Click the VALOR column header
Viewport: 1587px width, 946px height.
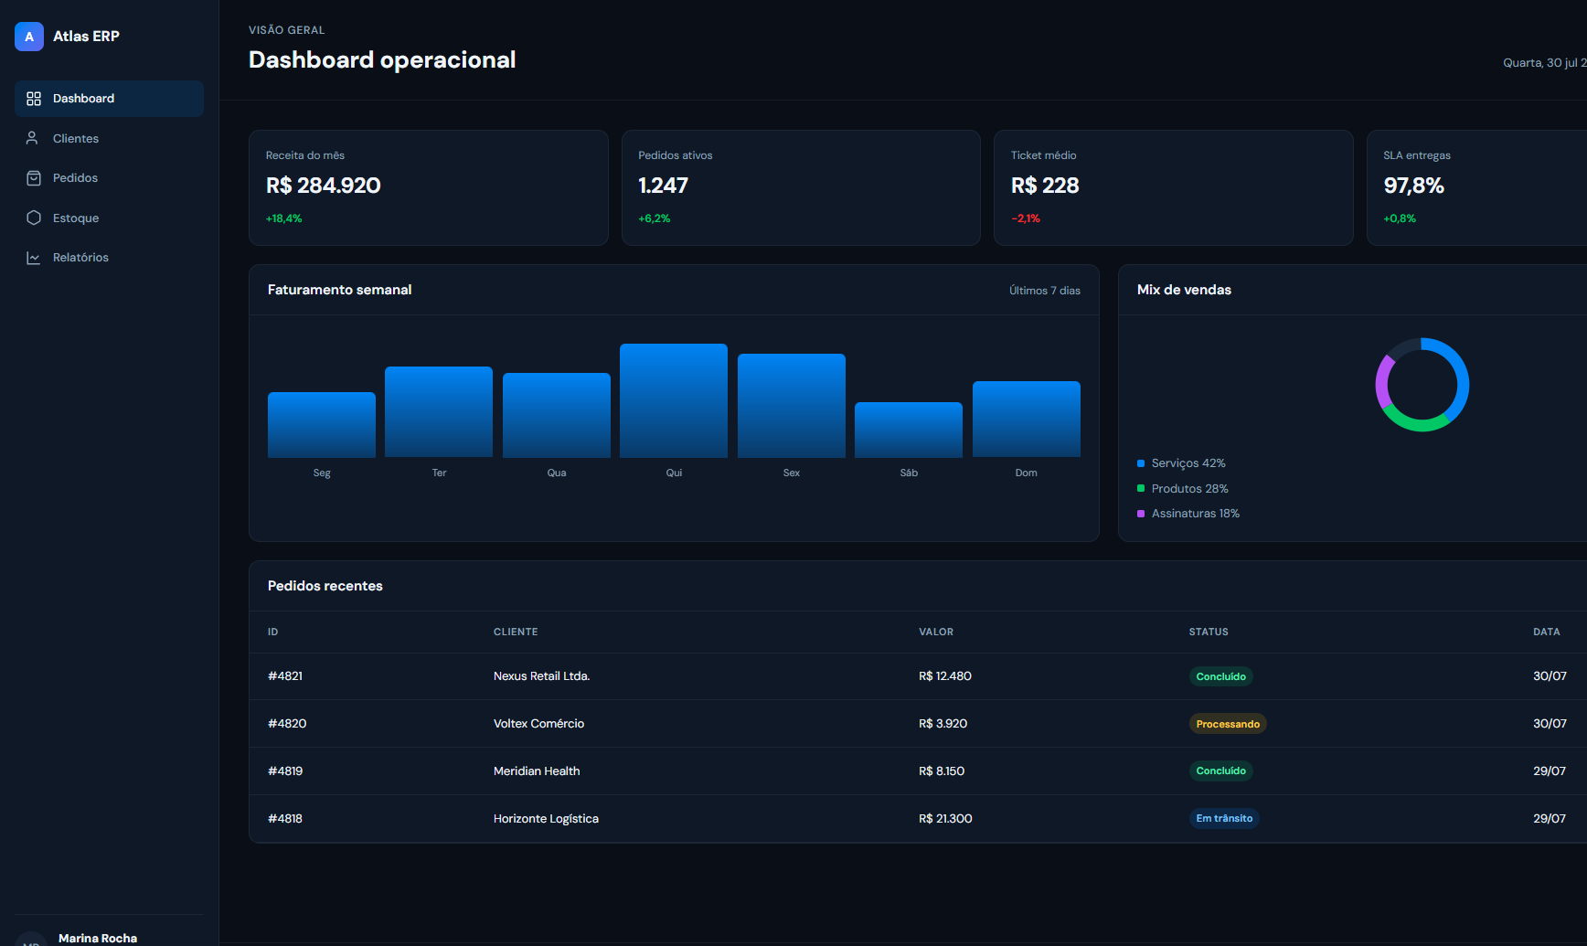(x=936, y=632)
